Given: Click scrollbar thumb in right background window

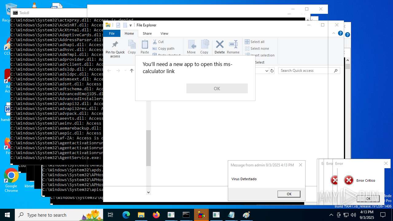Looking at the screenshot, I should coord(348,67).
